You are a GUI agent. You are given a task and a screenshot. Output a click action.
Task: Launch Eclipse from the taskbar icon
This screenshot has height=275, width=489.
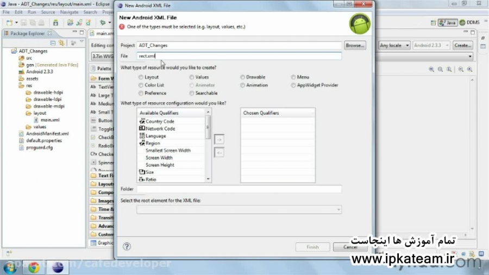point(57,267)
